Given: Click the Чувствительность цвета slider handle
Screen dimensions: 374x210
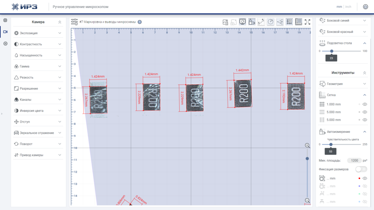Looking at the screenshot, I should click(x=331, y=144).
